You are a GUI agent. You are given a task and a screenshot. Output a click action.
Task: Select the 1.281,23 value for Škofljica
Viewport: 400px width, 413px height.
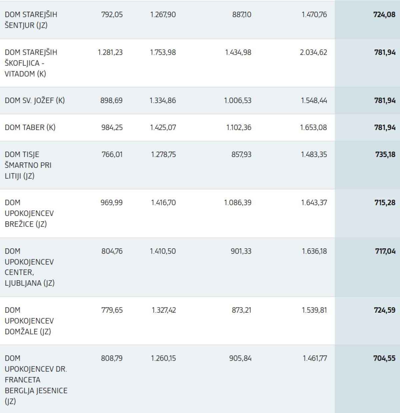click(110, 52)
